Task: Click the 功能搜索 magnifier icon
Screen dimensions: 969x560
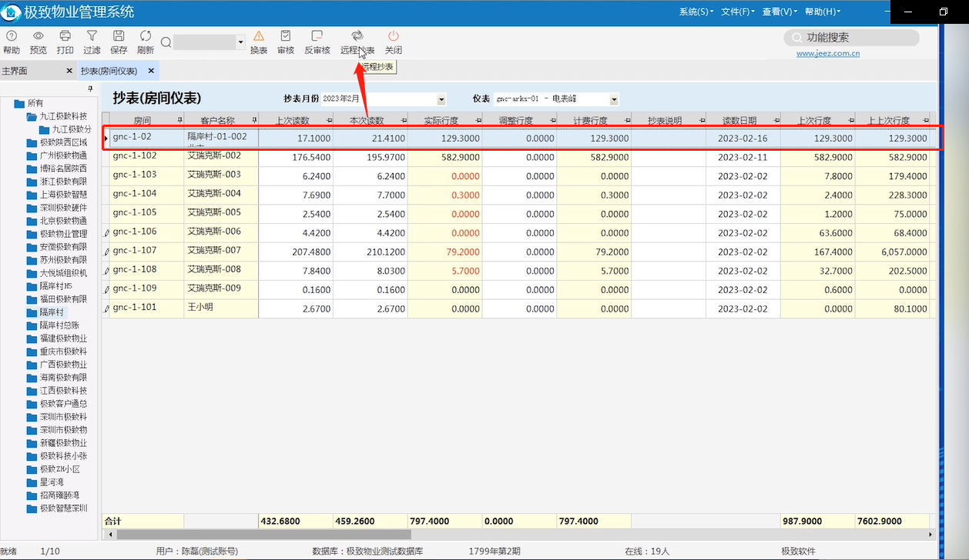Action: pyautogui.click(x=796, y=38)
